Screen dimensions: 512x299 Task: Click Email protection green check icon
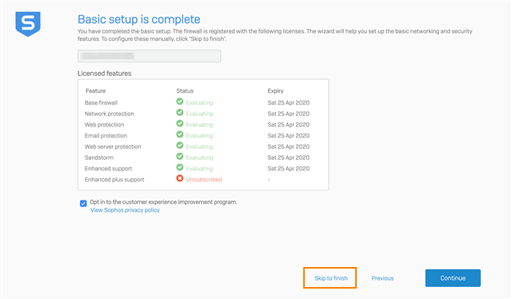click(x=179, y=134)
